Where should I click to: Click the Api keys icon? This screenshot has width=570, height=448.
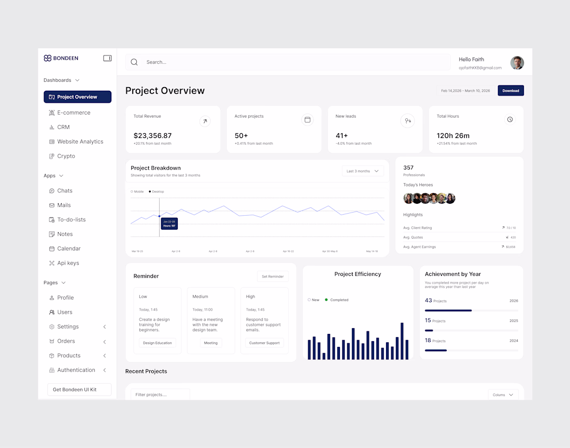tap(52, 263)
